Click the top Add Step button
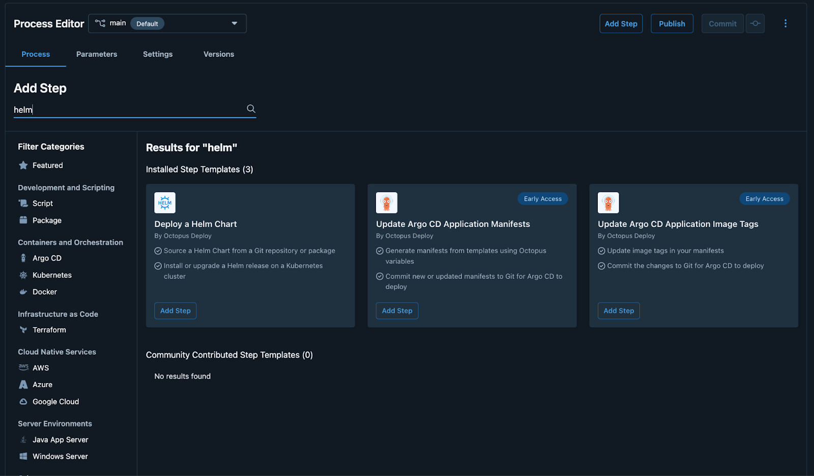 [x=621, y=23]
